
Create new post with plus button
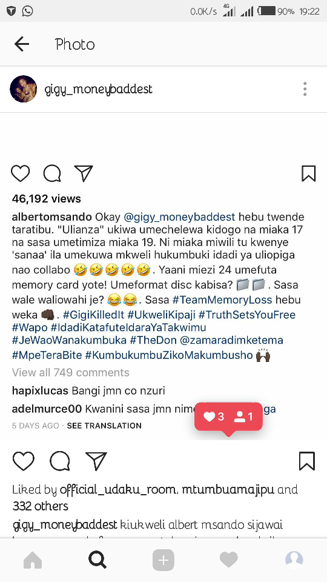pyautogui.click(x=163, y=560)
